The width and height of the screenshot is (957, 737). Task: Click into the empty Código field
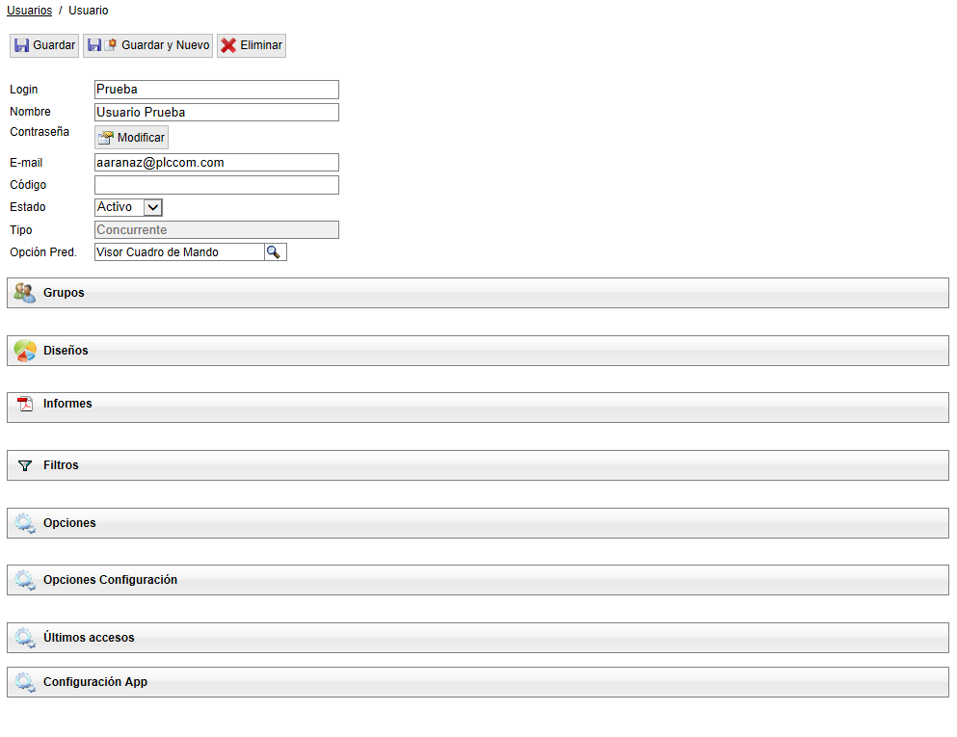tap(217, 185)
